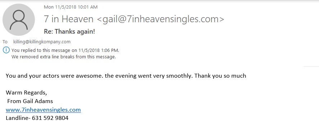The image size is (319, 131).
Task: Select recipient killing@killingkompany.com
Action: pyautogui.click(x=42, y=42)
